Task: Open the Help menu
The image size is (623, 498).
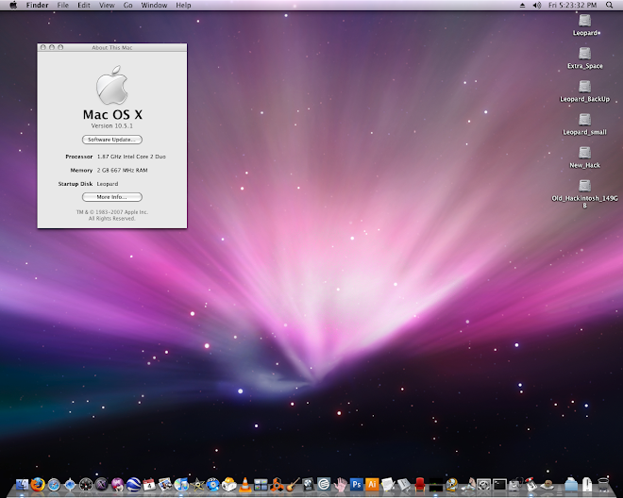Action: pos(183,5)
